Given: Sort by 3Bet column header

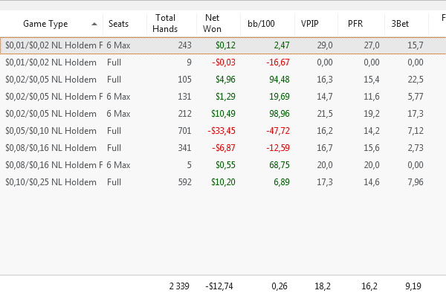Looking at the screenshot, I should click(x=407, y=24).
